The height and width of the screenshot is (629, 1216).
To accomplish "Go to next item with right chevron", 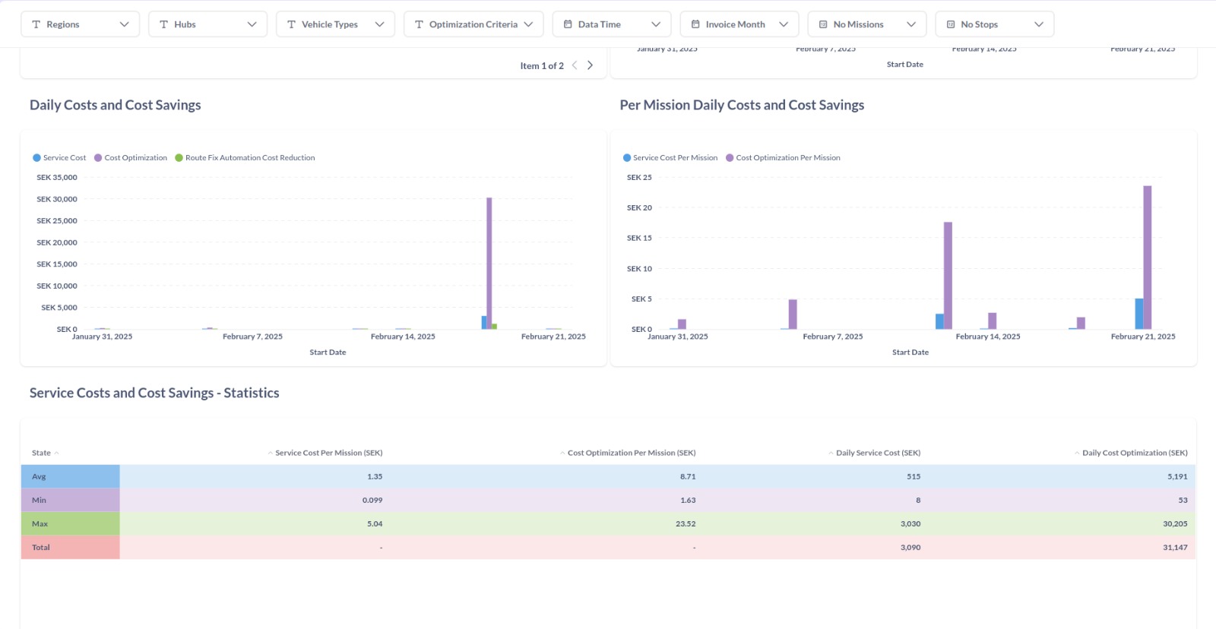I will pyautogui.click(x=590, y=65).
